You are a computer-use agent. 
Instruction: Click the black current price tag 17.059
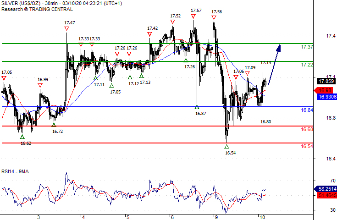click(326, 81)
